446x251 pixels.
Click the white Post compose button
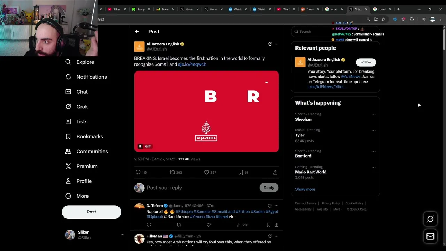pos(92,212)
